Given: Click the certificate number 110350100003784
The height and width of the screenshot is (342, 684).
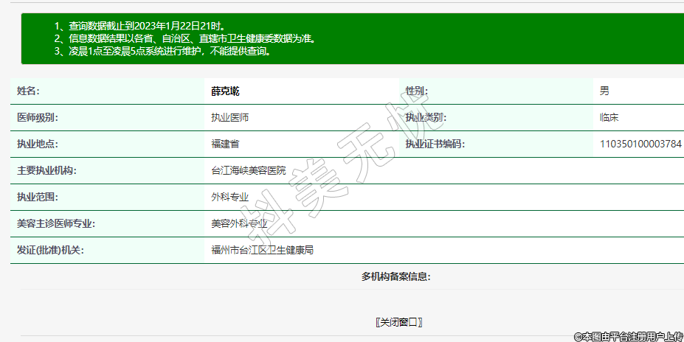Looking at the screenshot, I should point(640,144).
